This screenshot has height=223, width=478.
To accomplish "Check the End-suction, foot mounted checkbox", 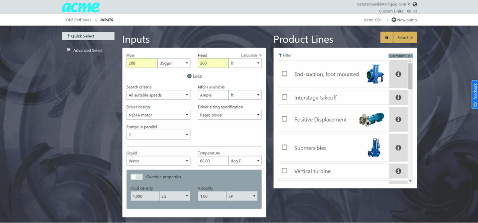I will point(285,74).
